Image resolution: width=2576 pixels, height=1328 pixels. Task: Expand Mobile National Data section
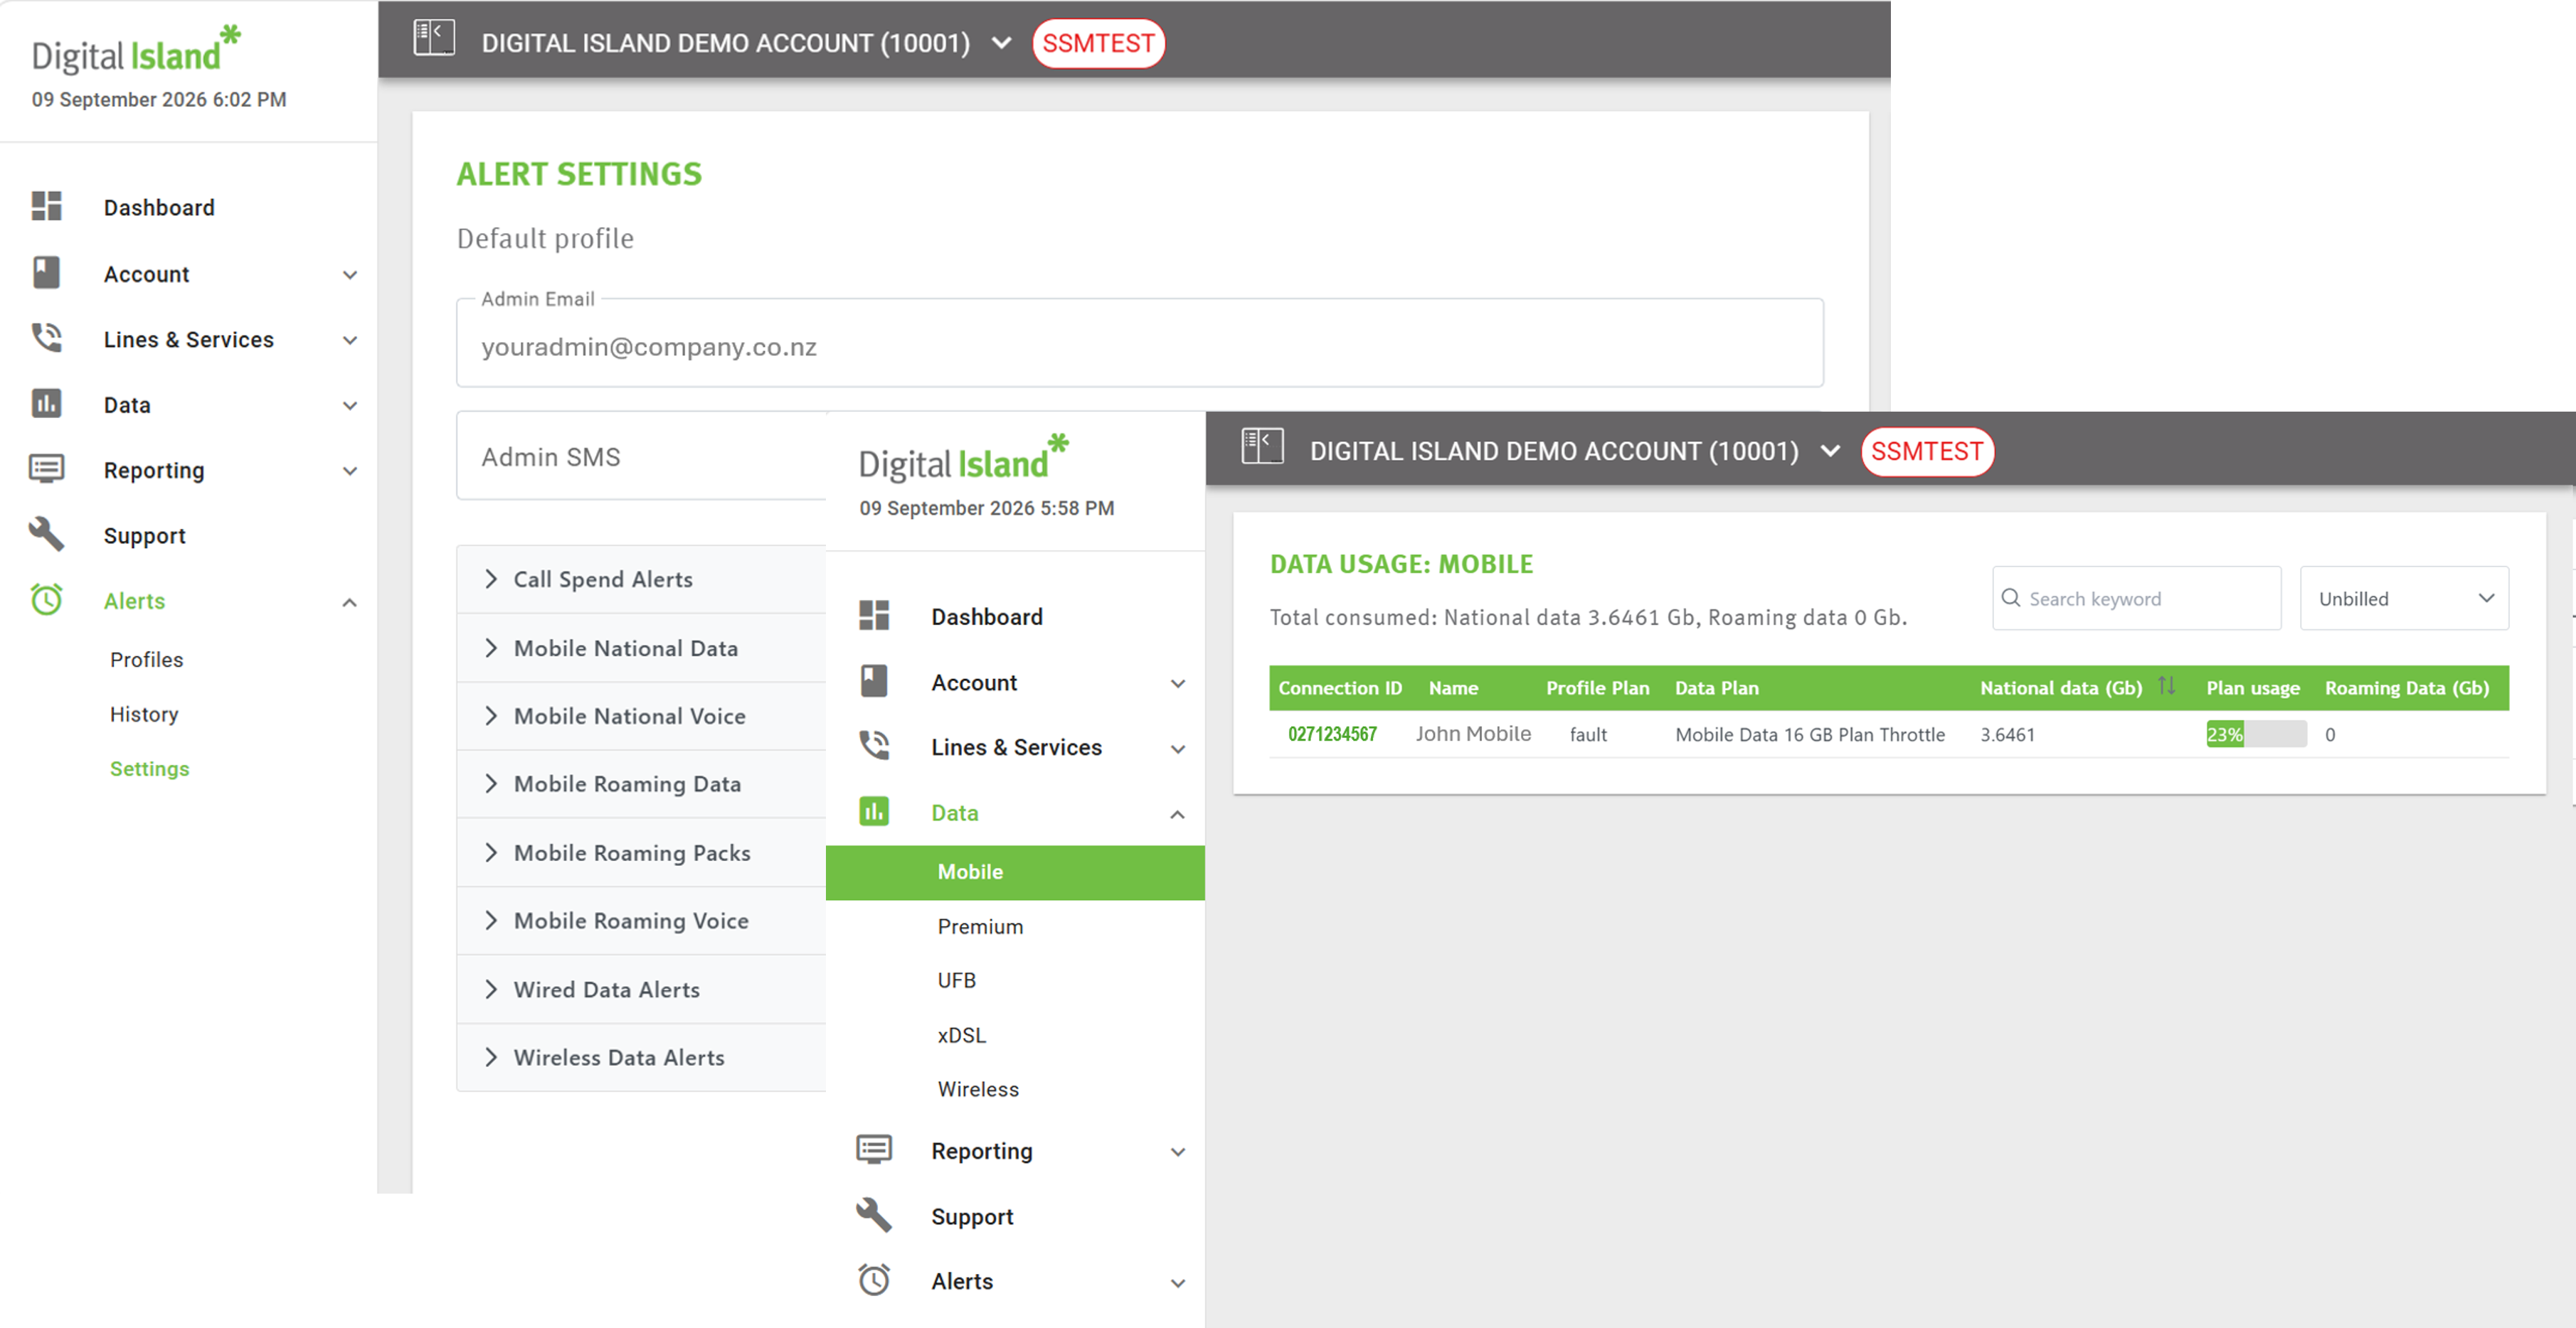tap(641, 648)
